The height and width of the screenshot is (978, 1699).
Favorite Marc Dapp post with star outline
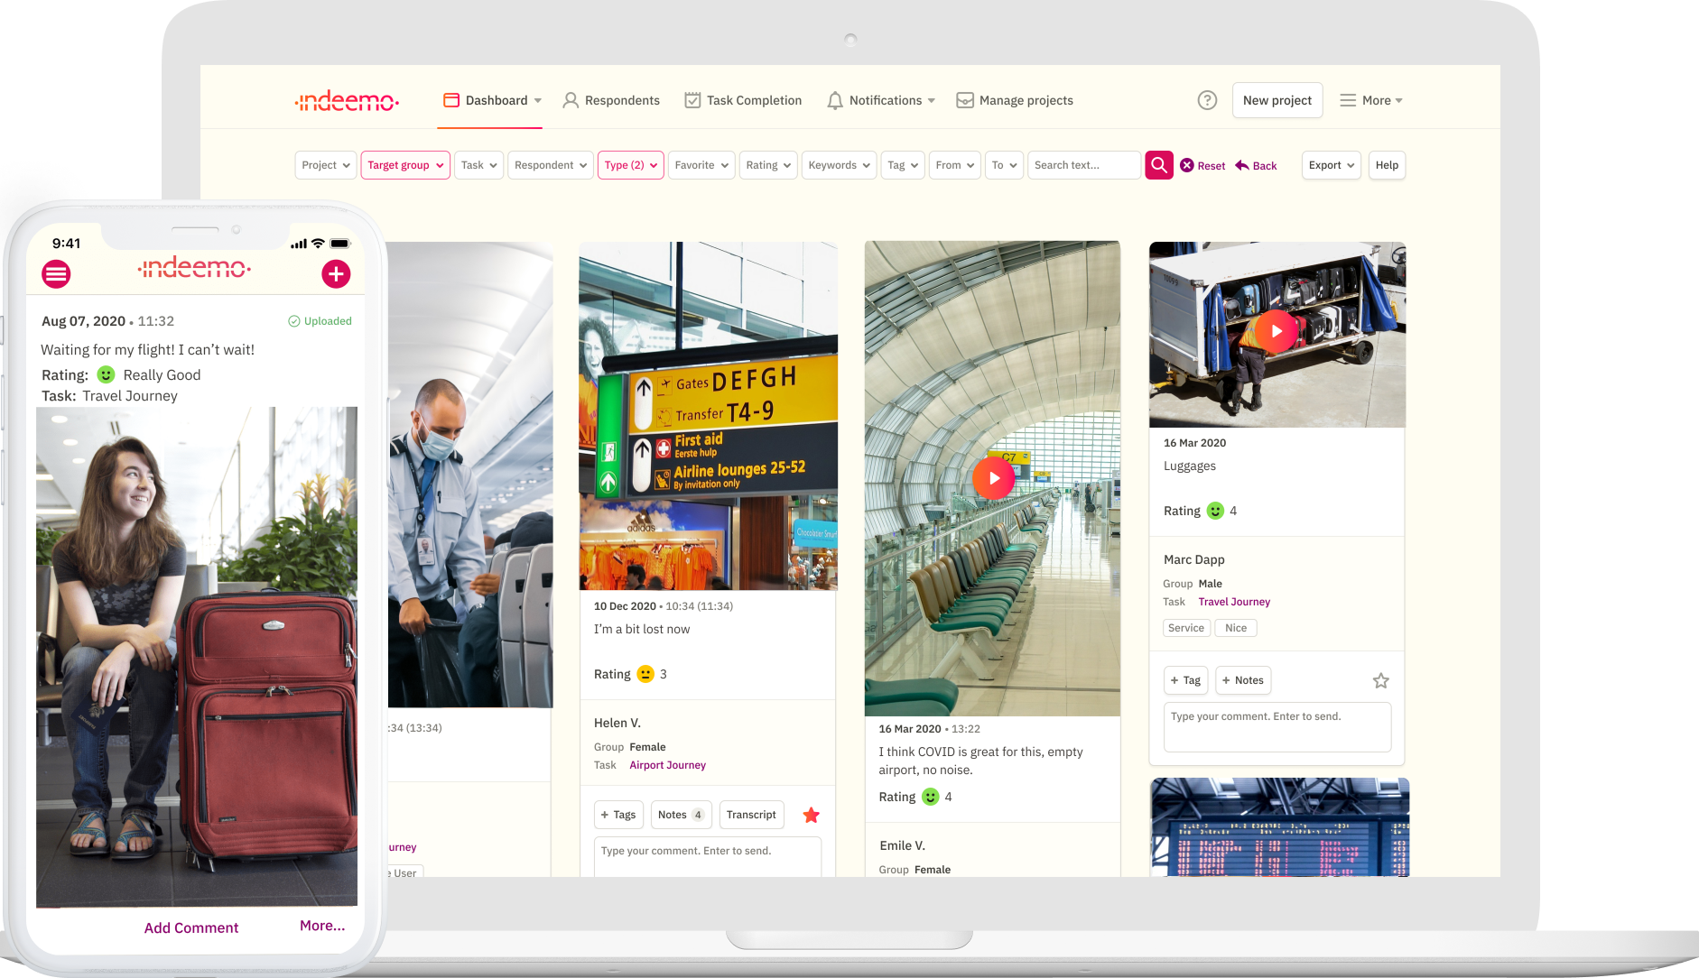pyautogui.click(x=1380, y=680)
